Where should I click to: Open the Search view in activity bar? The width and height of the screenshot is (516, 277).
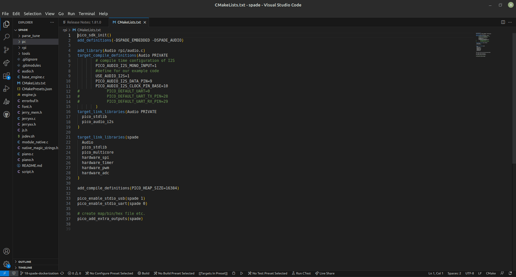(x=6, y=37)
